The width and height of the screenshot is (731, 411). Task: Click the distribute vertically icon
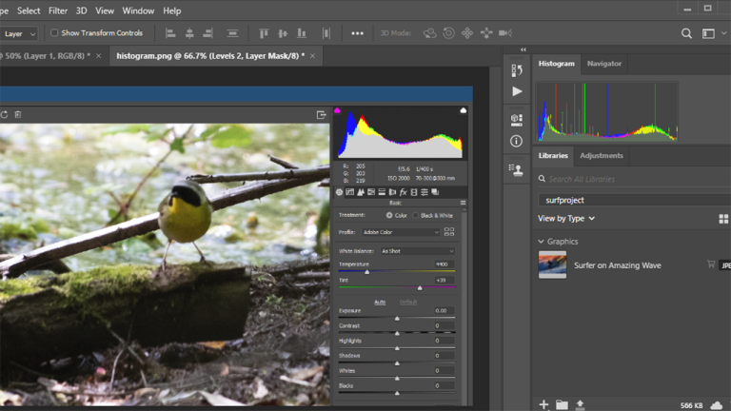(232, 33)
